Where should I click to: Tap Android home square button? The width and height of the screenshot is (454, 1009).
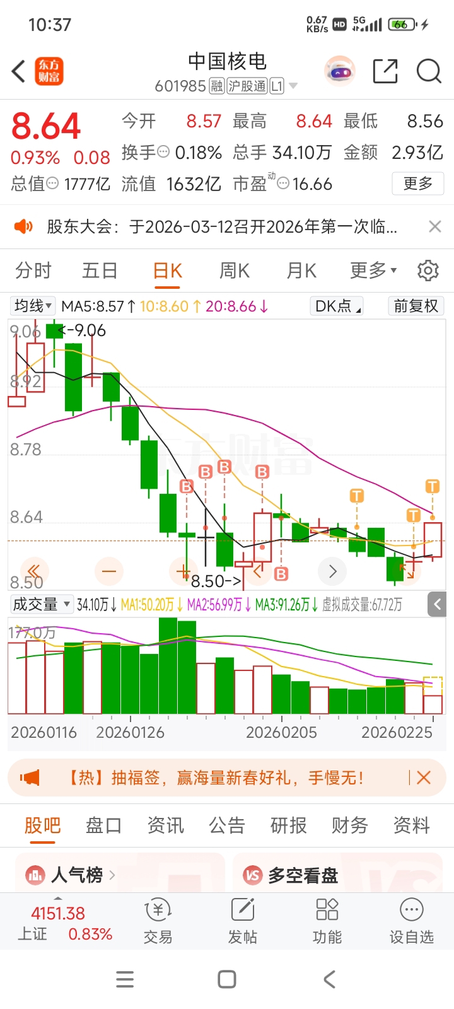227,979
